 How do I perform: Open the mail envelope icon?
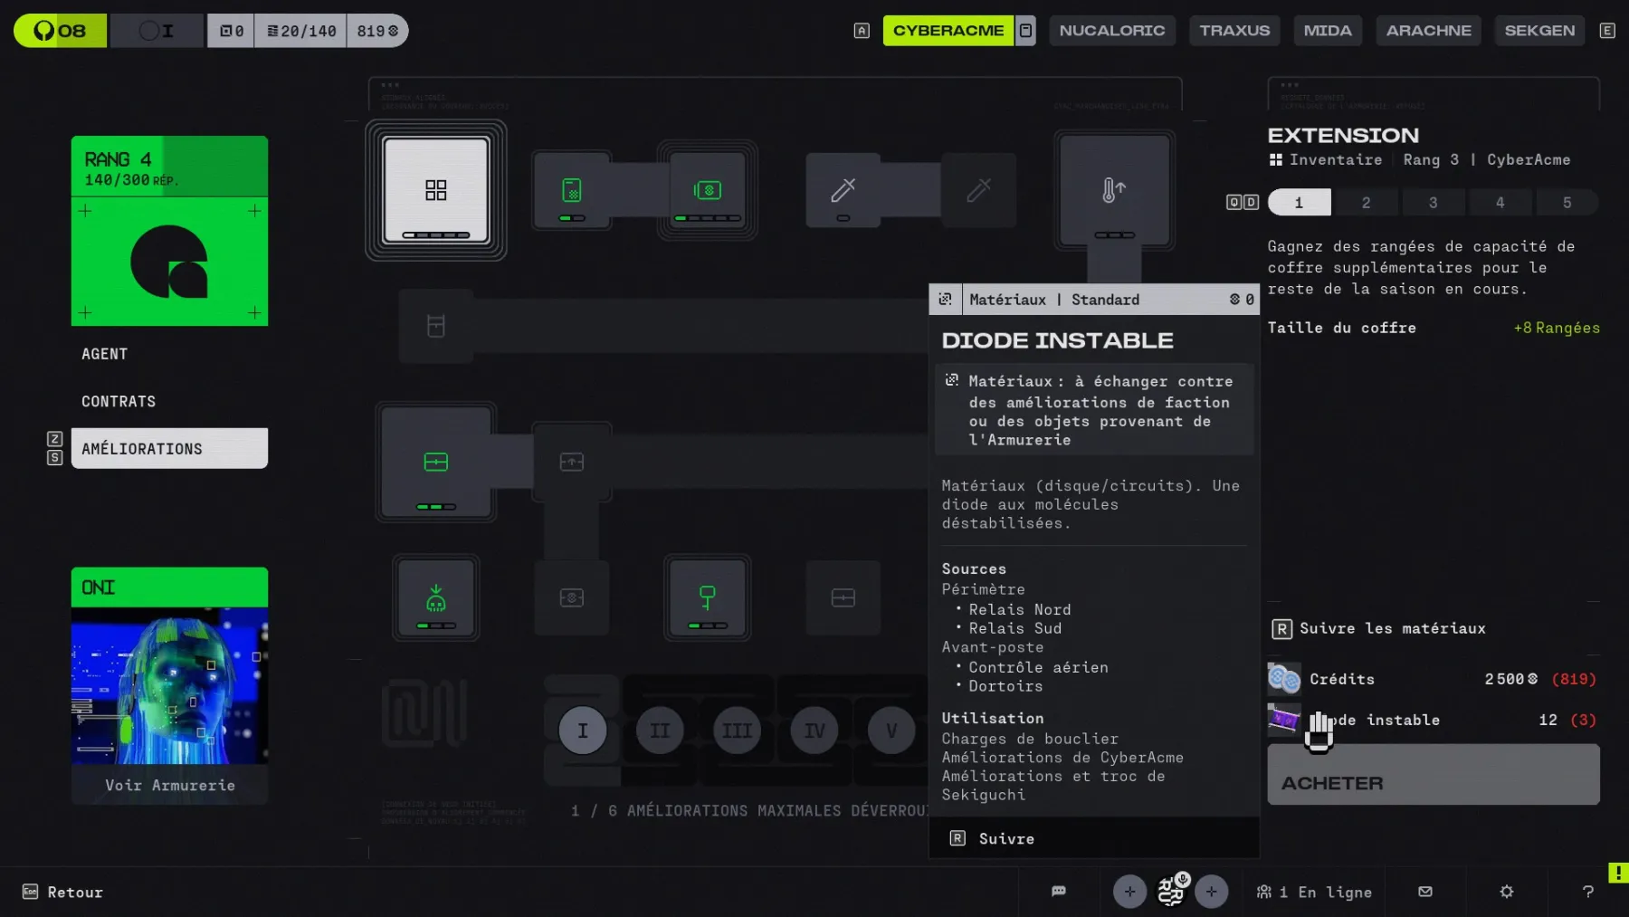1425,892
